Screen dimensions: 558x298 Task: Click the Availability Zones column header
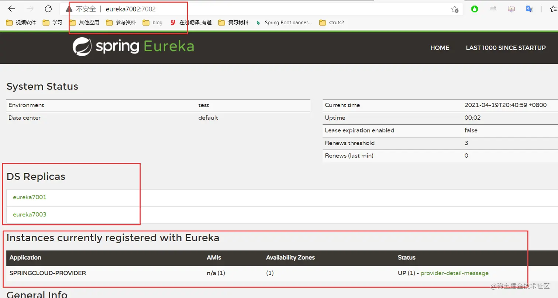click(x=290, y=257)
